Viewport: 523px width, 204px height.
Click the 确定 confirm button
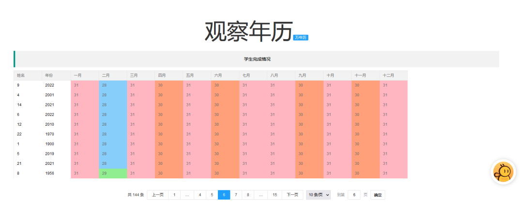pos(378,195)
